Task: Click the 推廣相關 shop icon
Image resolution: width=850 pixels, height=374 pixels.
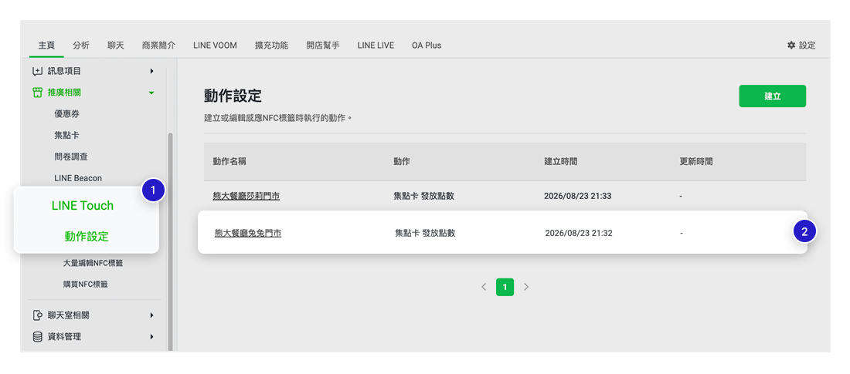Action: pos(37,93)
